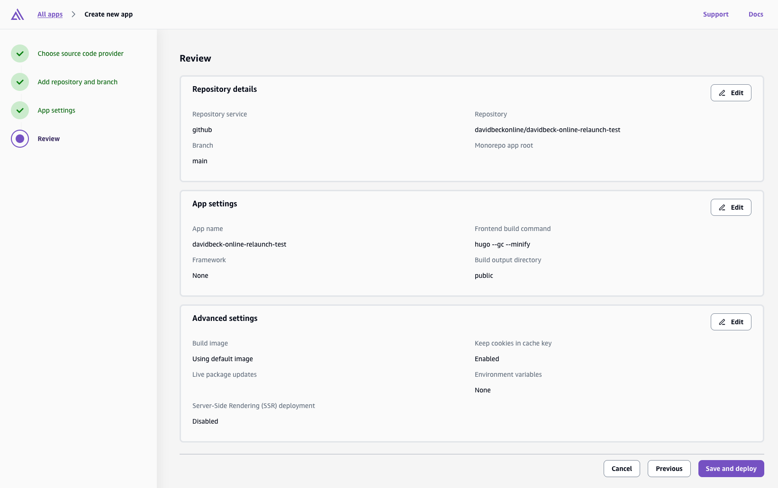778x488 pixels.
Task: Go to Choose source code provider step
Action: (x=81, y=53)
